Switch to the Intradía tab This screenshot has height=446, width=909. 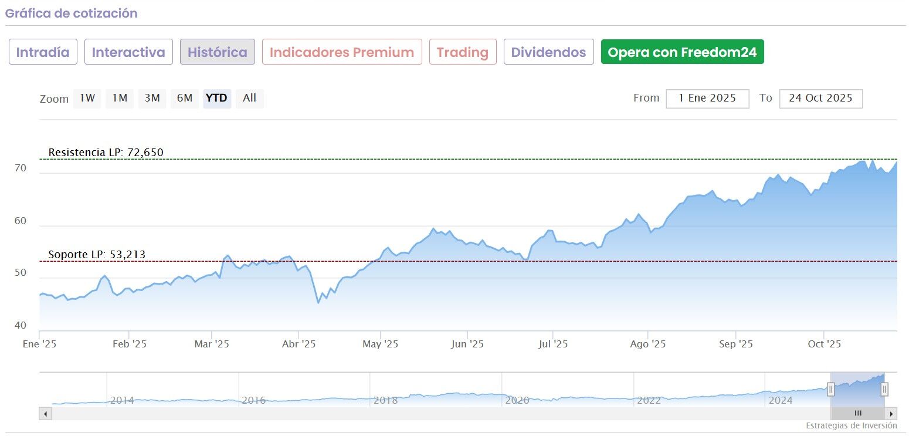pos(43,52)
